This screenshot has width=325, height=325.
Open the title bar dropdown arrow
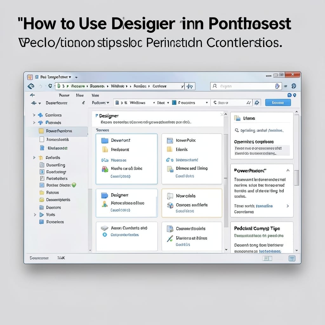(70, 77)
